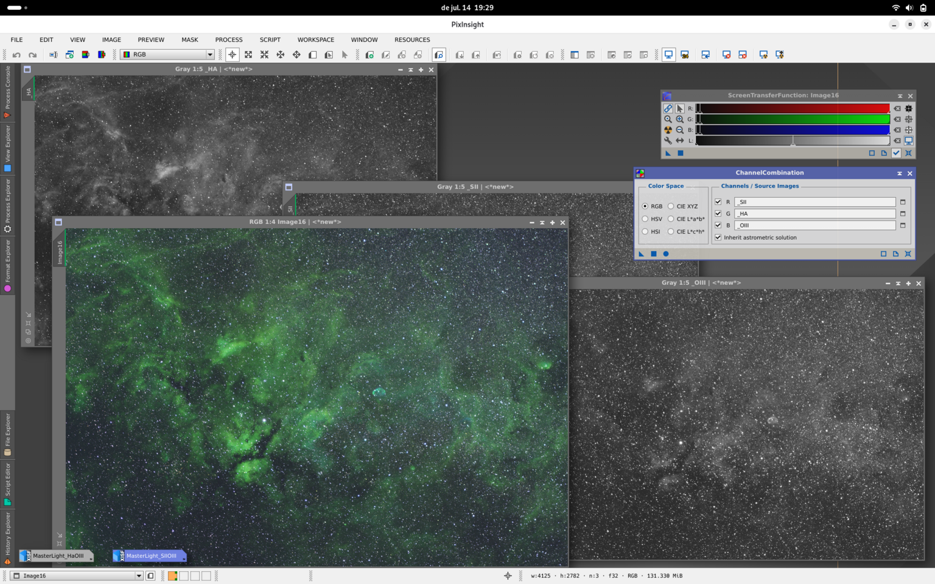
Task: Click the black point readout for R channel
Action: pos(909,108)
